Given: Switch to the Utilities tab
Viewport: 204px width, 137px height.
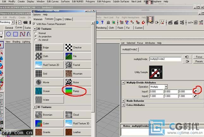Looking at the screenshot, I should point(68,19).
